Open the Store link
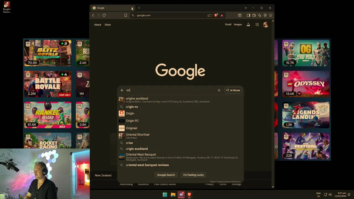Image resolution: width=354 pixels, height=199 pixels. click(x=108, y=25)
